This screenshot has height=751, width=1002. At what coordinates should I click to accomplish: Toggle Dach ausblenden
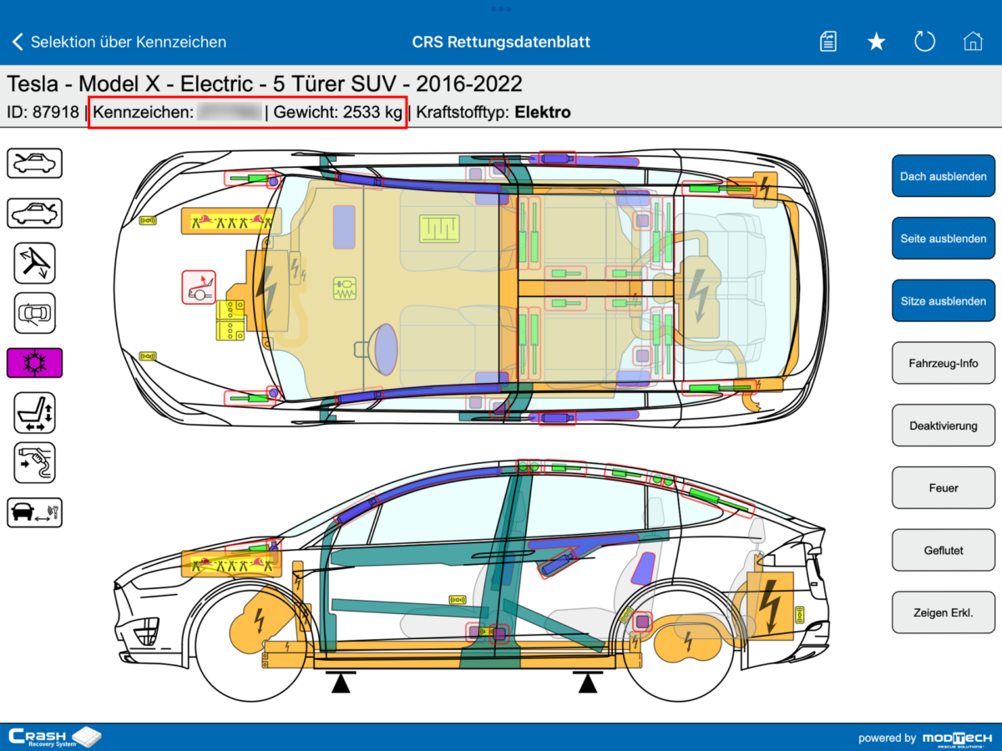944,176
